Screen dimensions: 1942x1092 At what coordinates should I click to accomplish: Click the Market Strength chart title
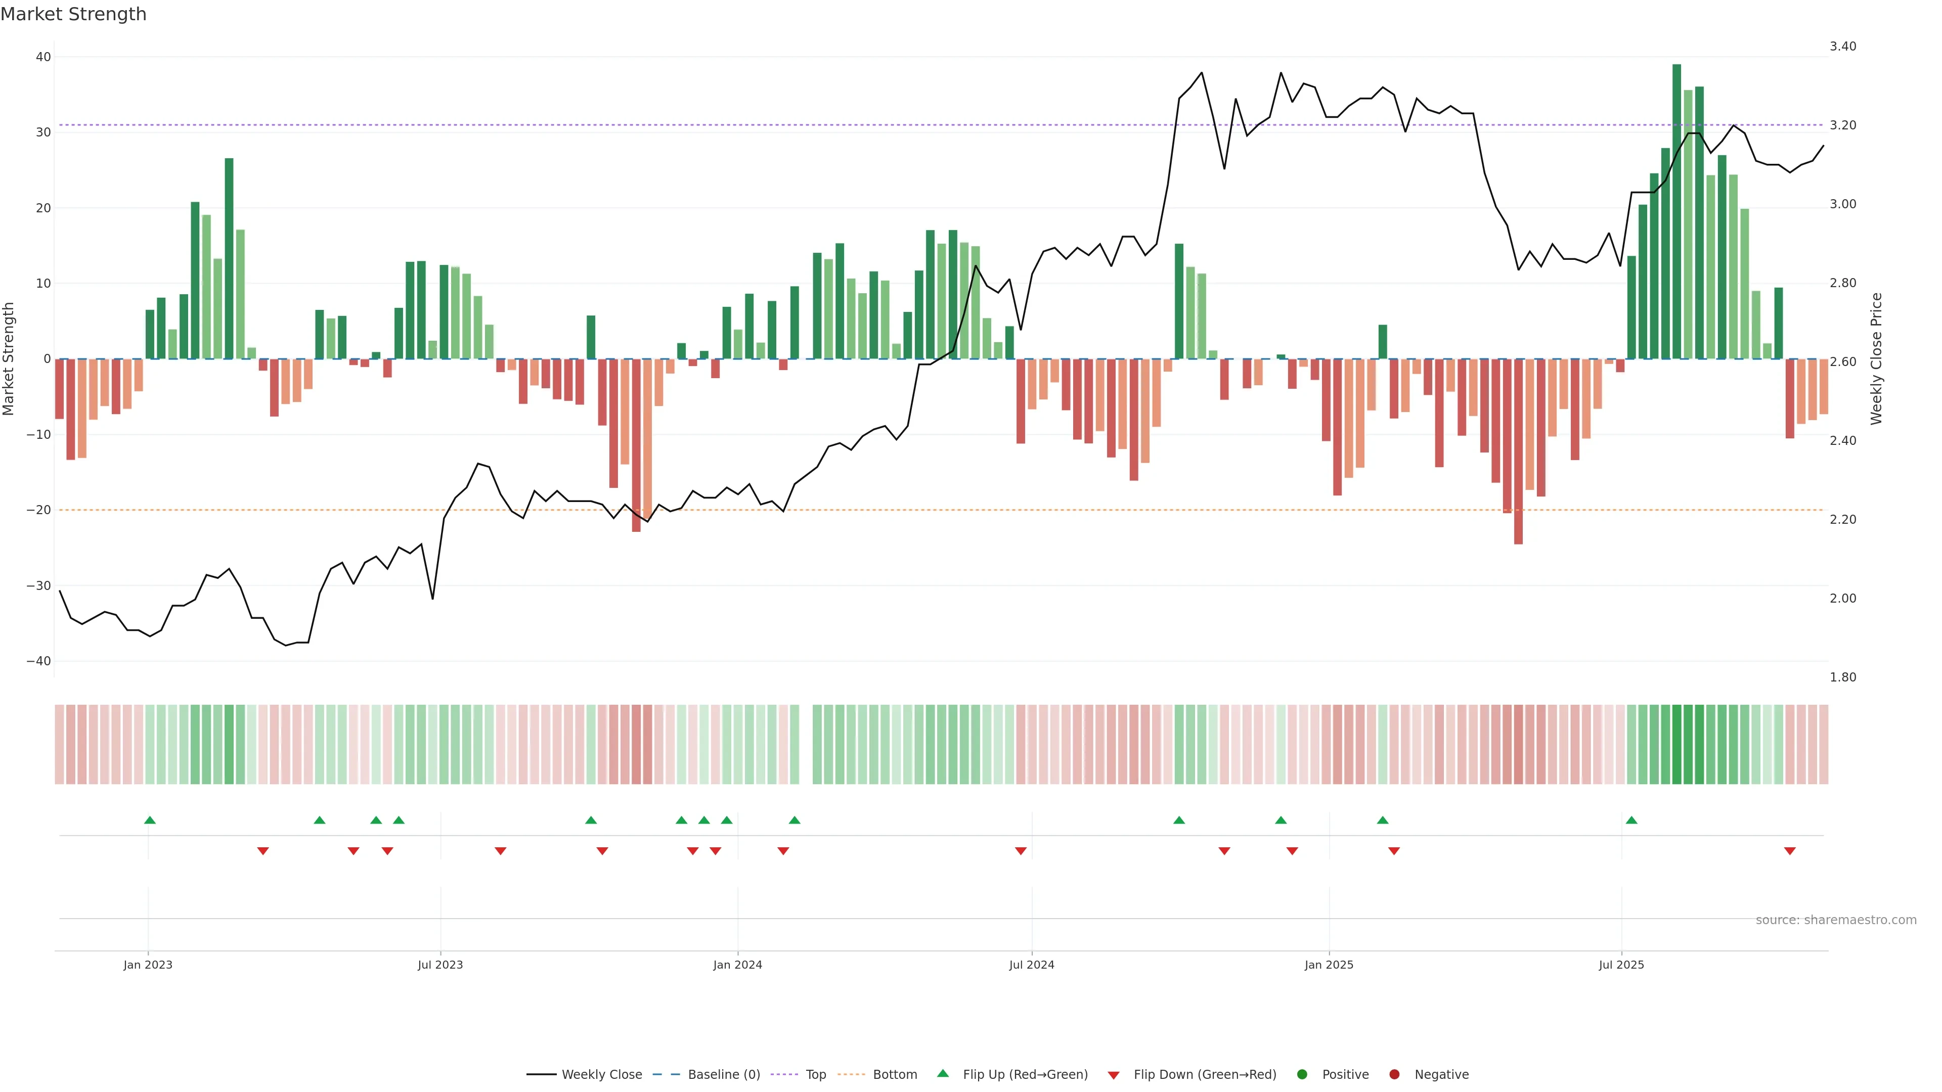[x=74, y=14]
